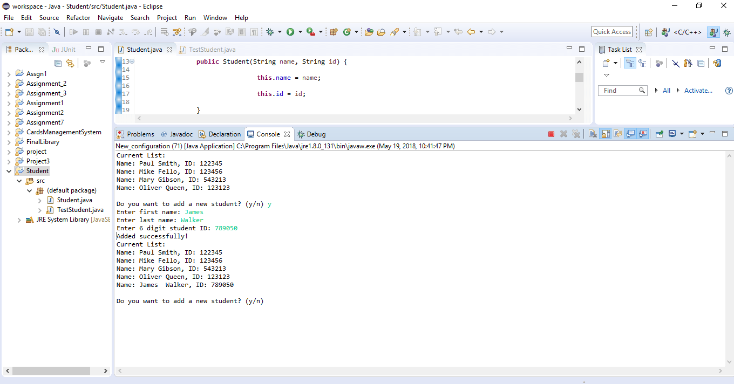Start a Debug session from the toolbar

tap(271, 32)
